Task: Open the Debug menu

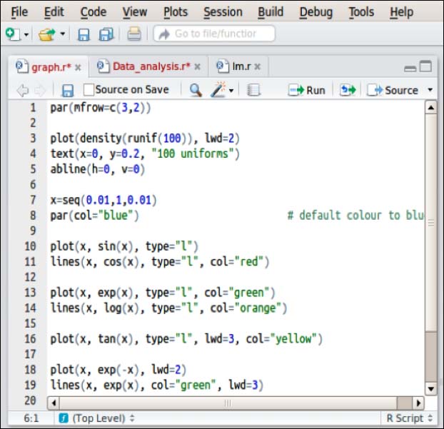Action: click(x=316, y=12)
